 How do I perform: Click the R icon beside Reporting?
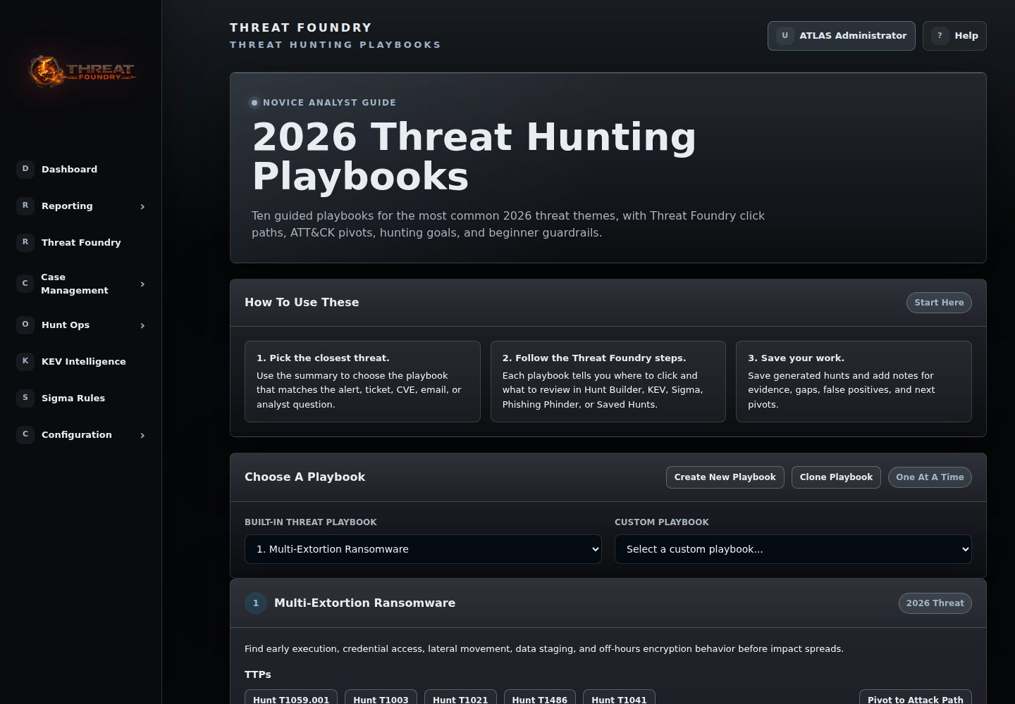(x=25, y=206)
